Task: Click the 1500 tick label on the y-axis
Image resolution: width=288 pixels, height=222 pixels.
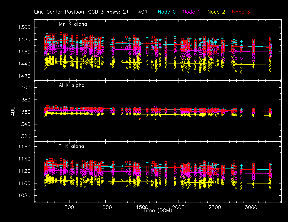Action: pos(24,27)
